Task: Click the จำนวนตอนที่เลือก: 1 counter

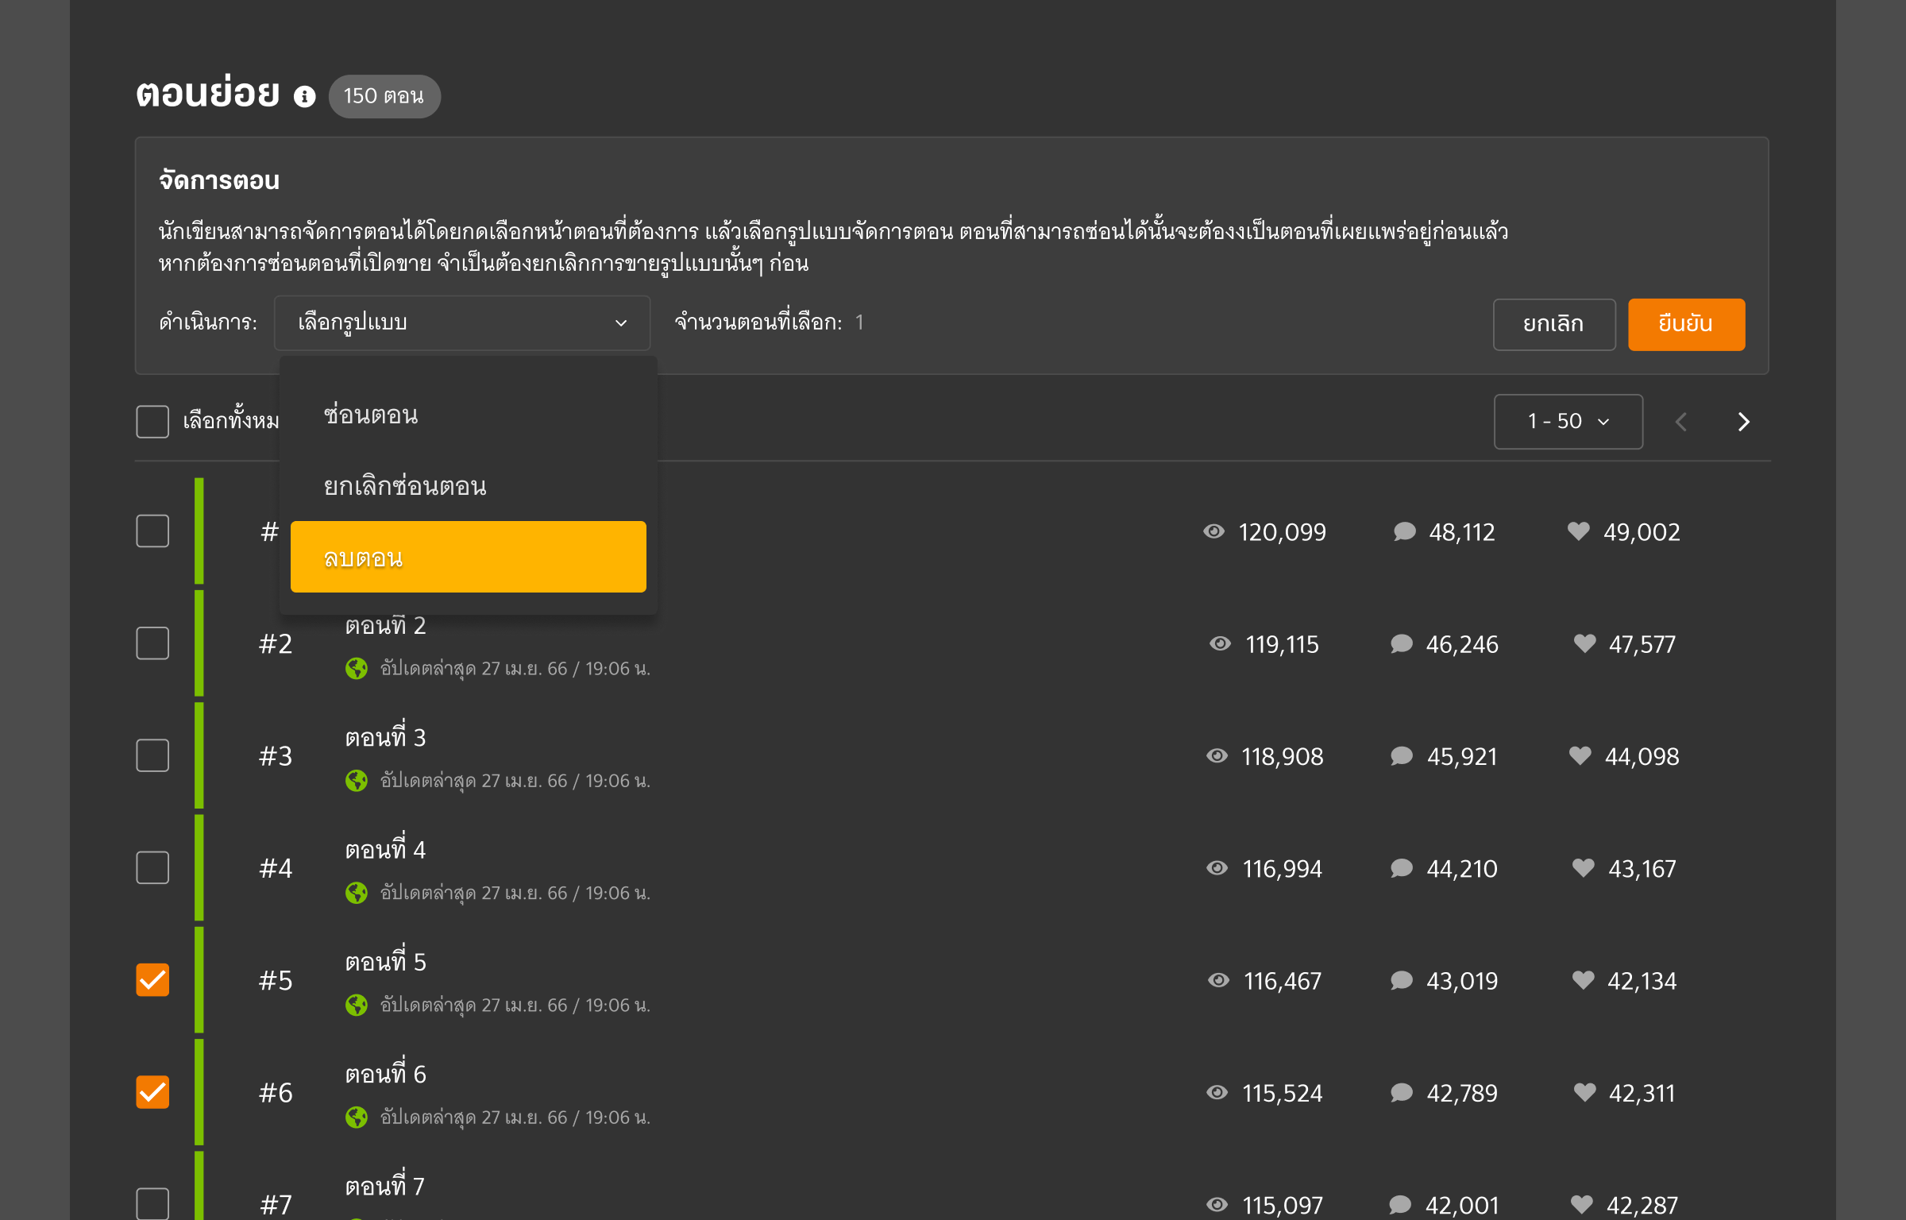Action: [769, 322]
